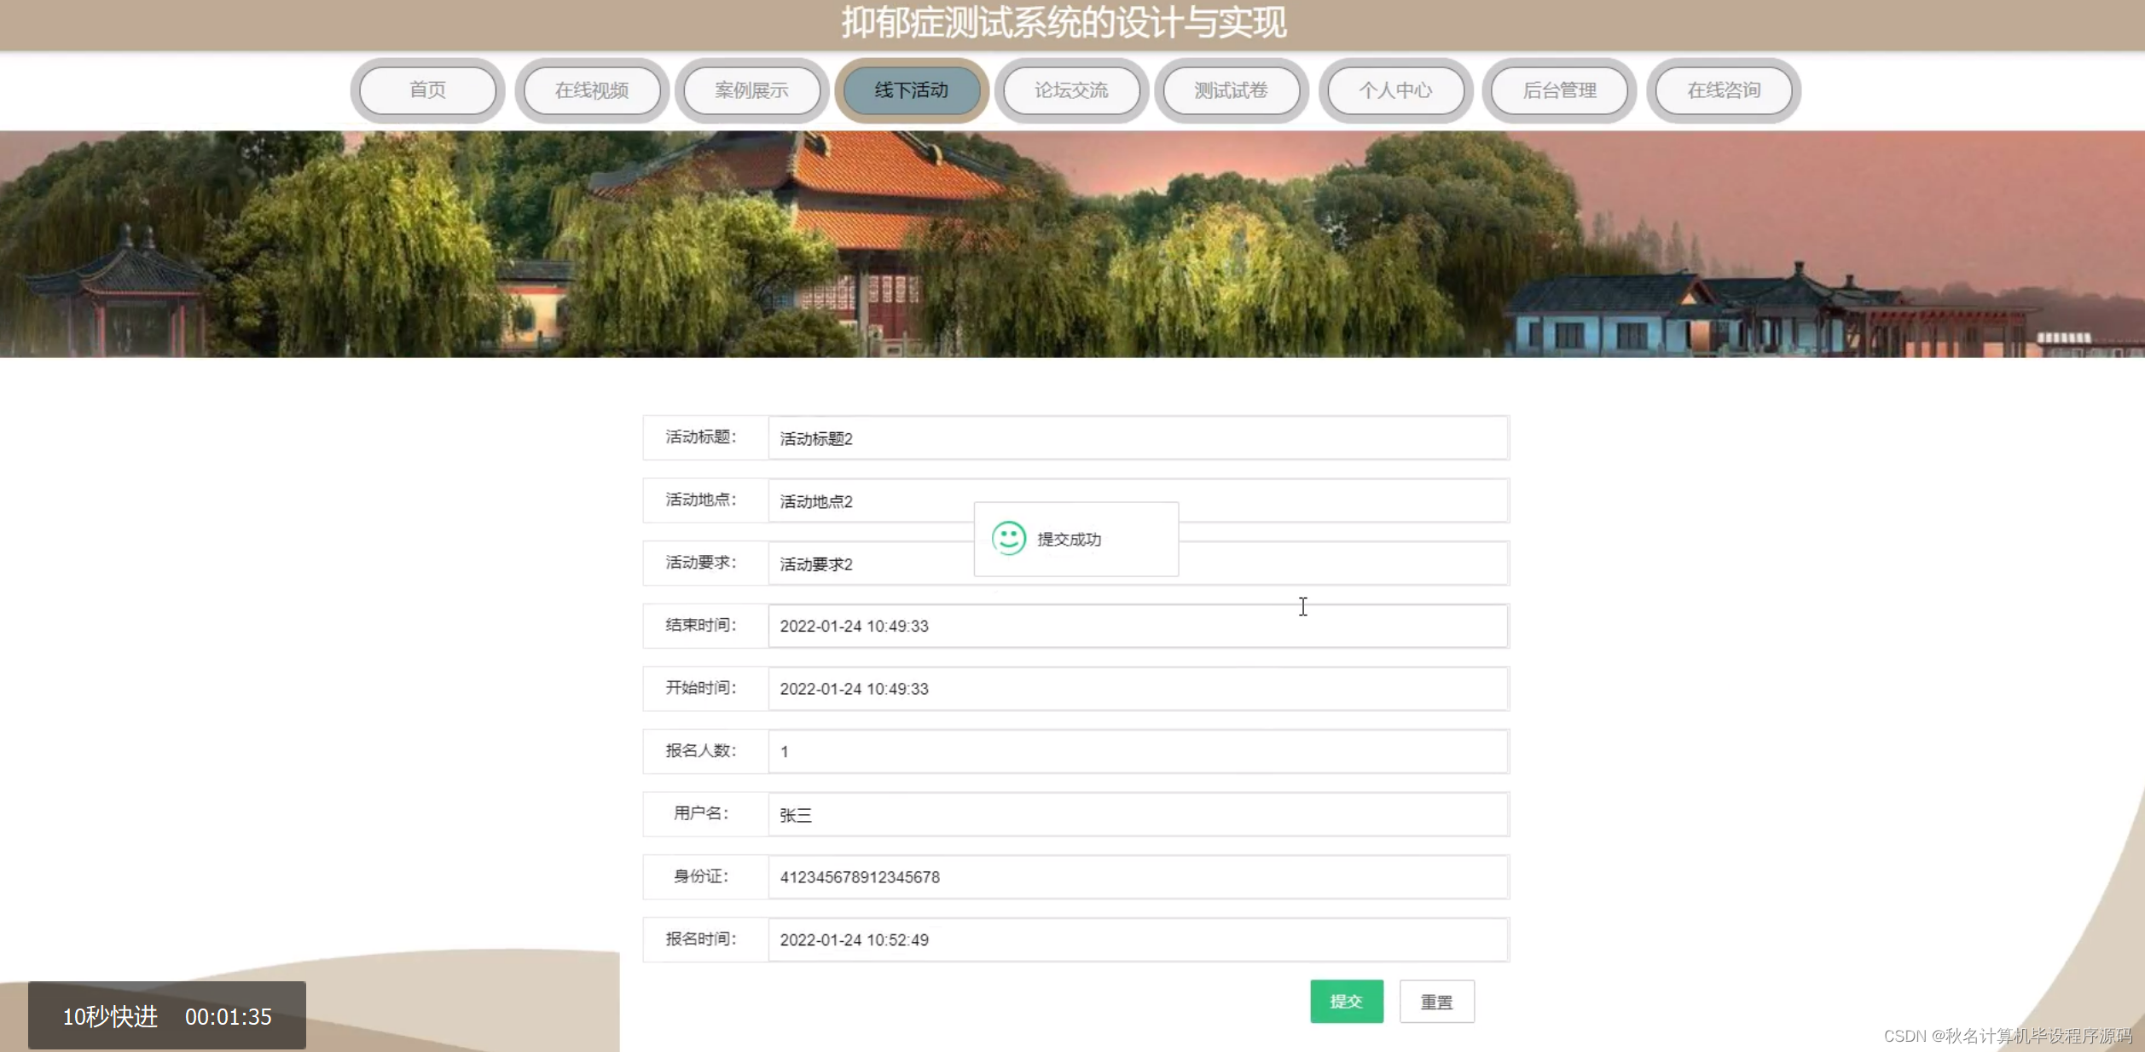The image size is (2145, 1052).
Task: Start an 在线咨询 online consultation
Action: click(x=1724, y=90)
